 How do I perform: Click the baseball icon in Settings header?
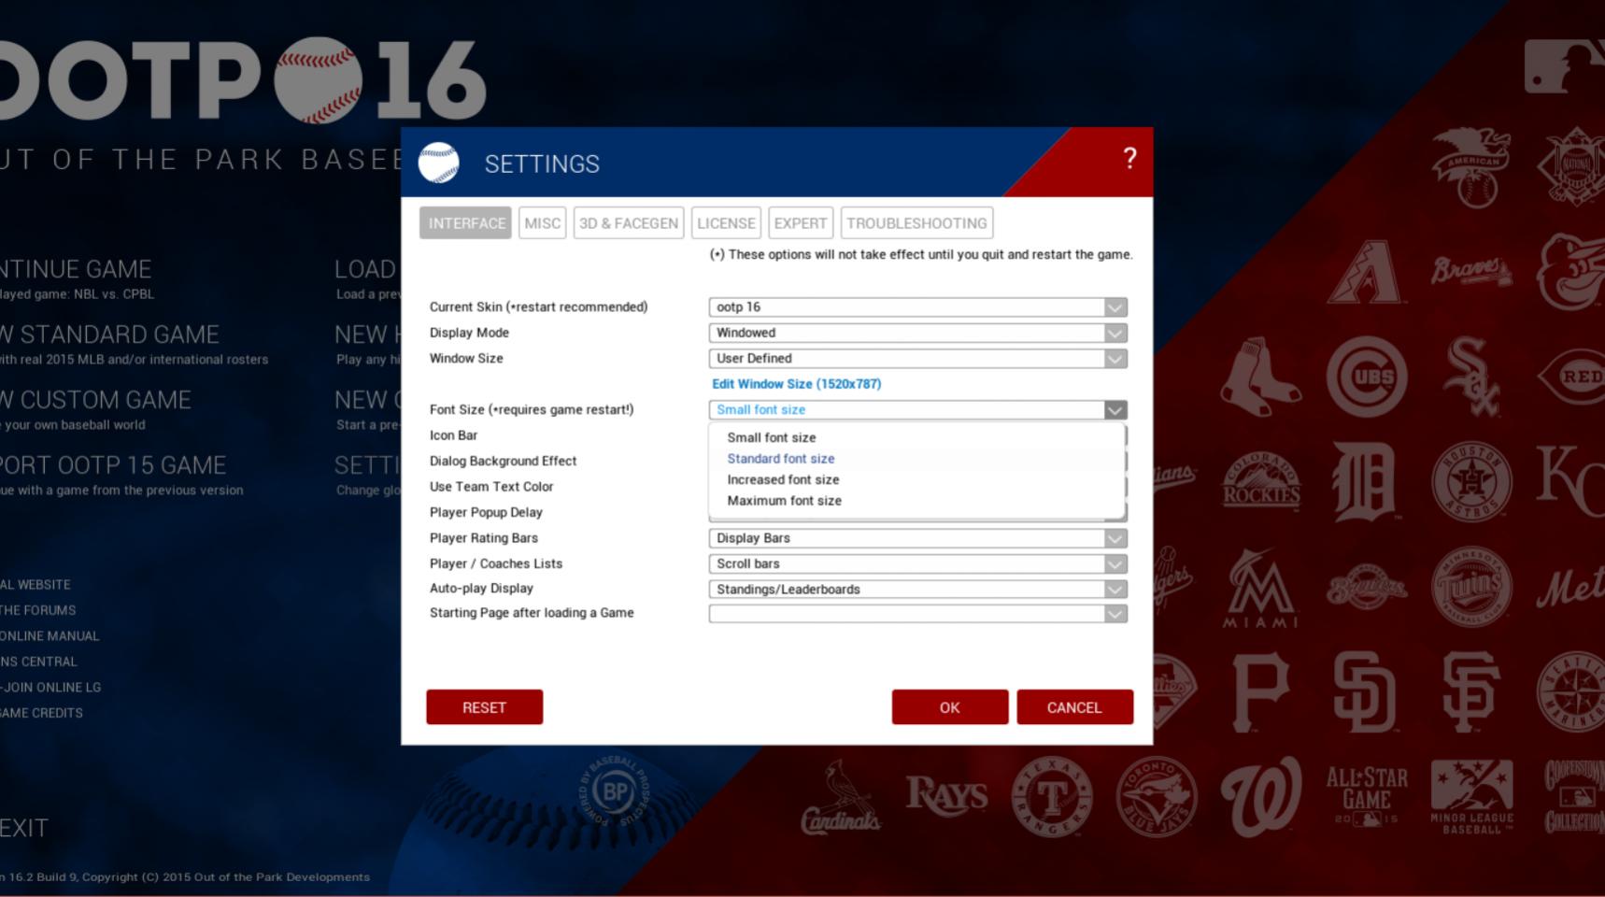coord(438,163)
